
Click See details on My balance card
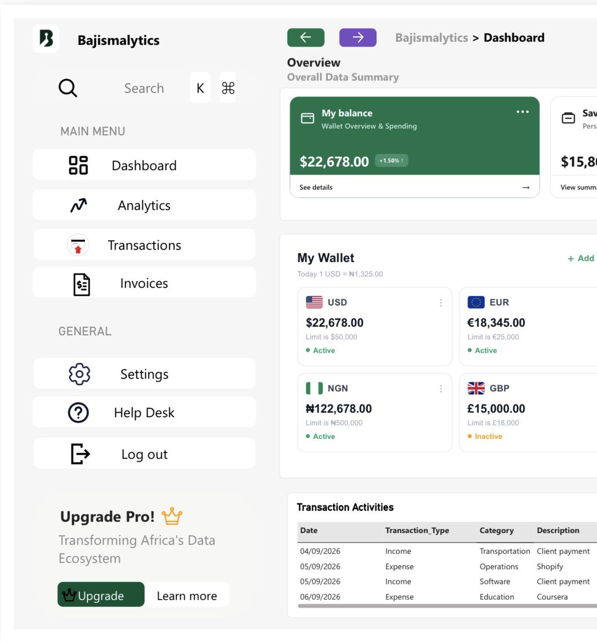coord(316,187)
